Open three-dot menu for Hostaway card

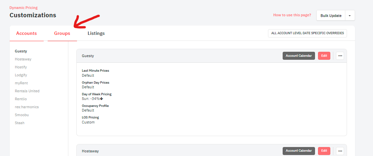(x=340, y=151)
